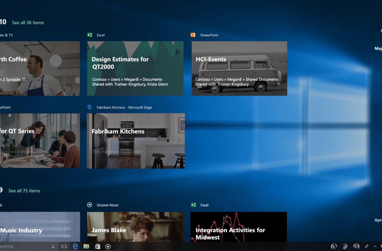Open the Fabrikam Kitchens Edge activity card
Viewport: 382px width, 251px height.
(x=136, y=141)
